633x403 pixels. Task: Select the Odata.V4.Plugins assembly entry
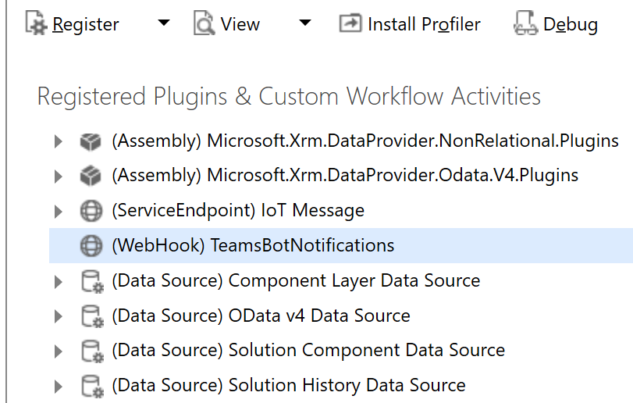tap(345, 177)
